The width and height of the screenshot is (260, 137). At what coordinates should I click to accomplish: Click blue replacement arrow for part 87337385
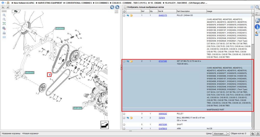tap(128, 61)
